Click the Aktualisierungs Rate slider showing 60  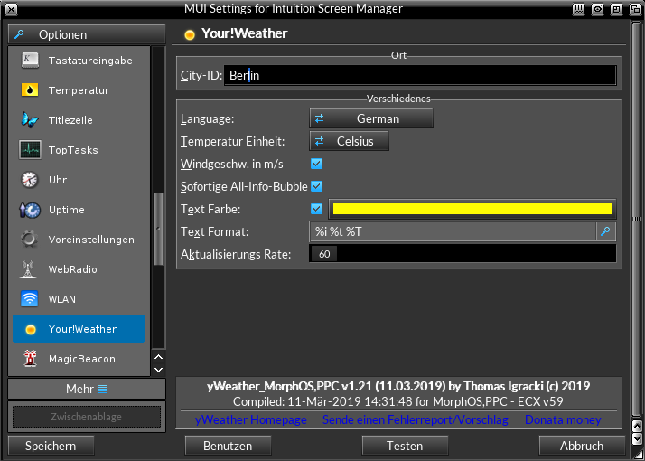click(463, 254)
